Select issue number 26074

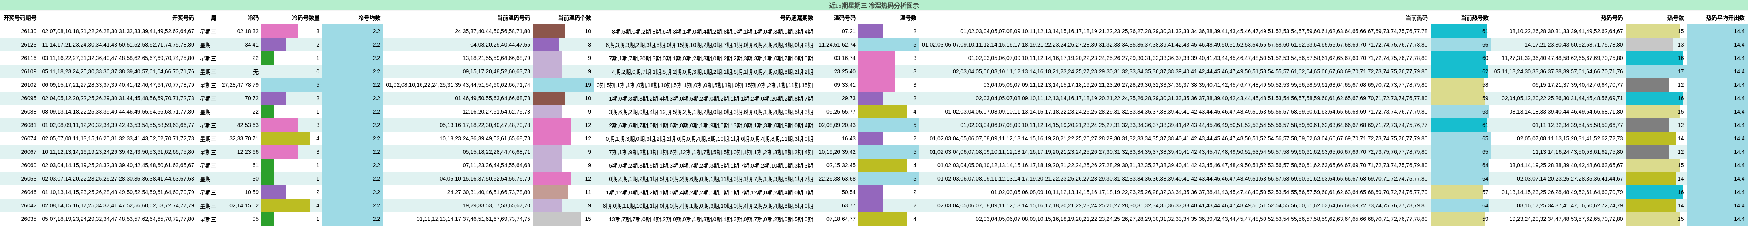28,138
